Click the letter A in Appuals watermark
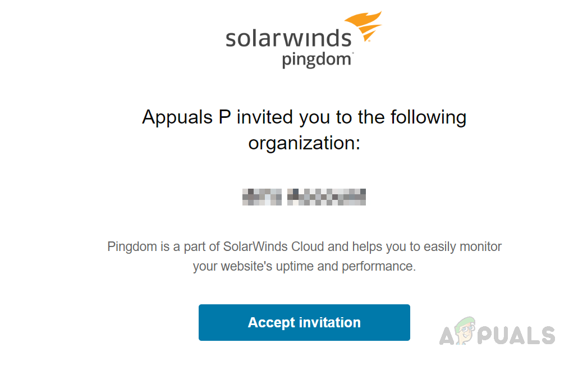The height and width of the screenshot is (370, 578). pos(447,335)
